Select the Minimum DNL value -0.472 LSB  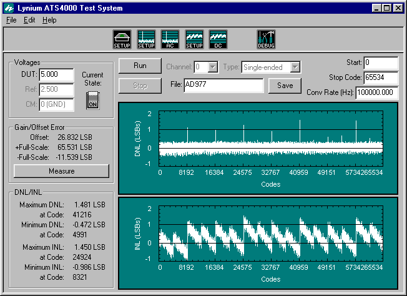point(89,225)
